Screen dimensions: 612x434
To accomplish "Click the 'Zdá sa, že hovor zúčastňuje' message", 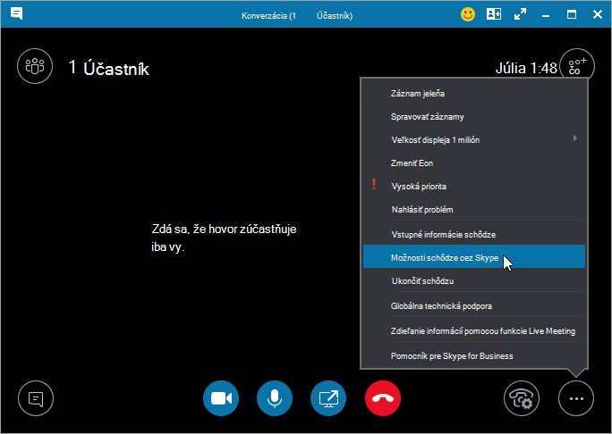I will click(224, 229).
